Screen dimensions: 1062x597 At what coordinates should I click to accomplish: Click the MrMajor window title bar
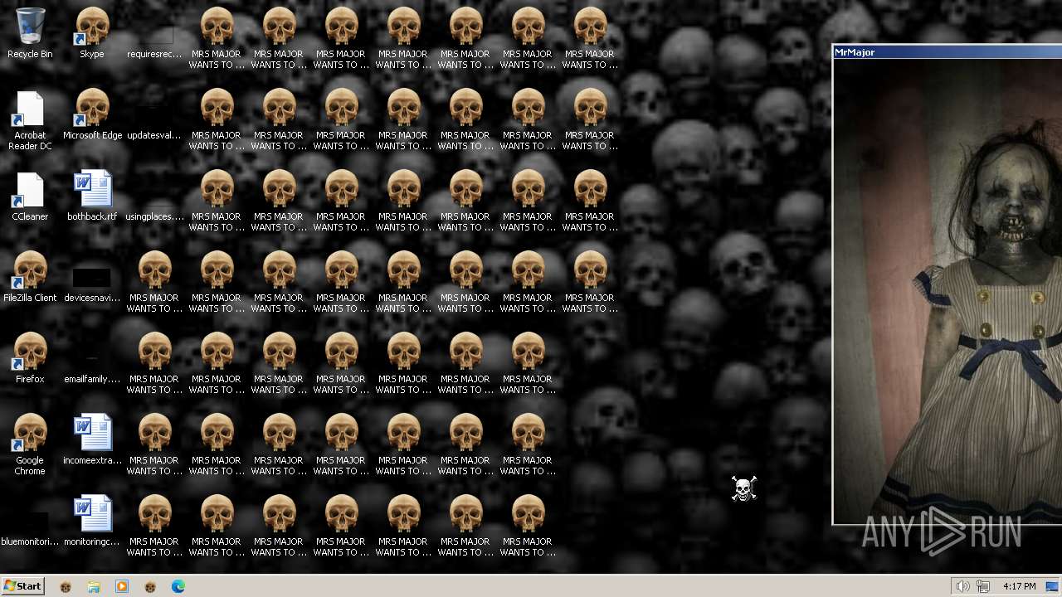pyautogui.click(x=948, y=52)
